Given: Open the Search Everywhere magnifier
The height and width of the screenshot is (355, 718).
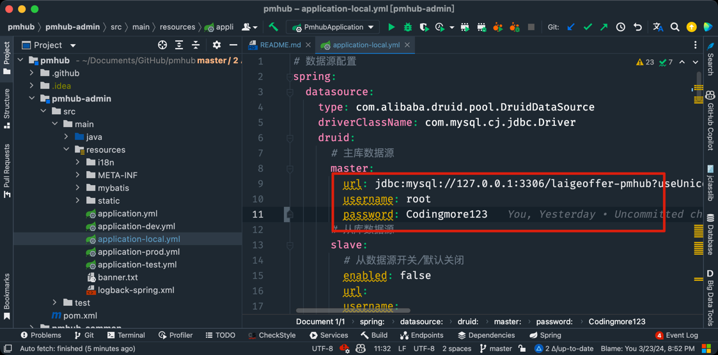Looking at the screenshot, I should coord(675,27).
